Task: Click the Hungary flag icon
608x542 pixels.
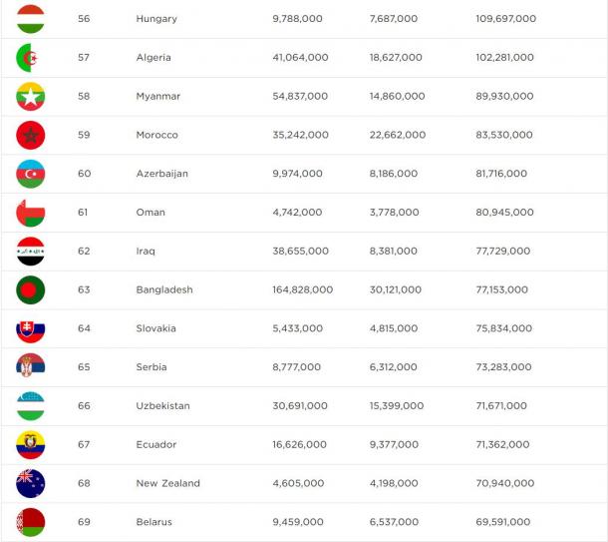Action: 31,19
